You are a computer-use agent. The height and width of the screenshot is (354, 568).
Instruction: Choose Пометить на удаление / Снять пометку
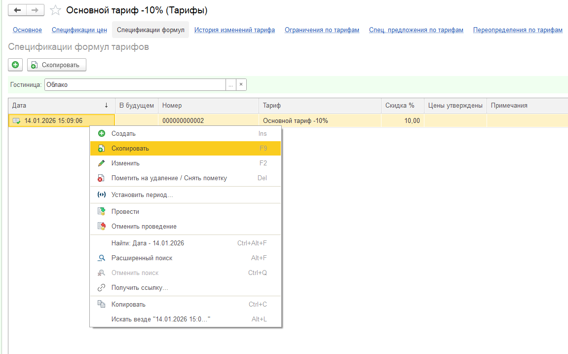coord(185,178)
